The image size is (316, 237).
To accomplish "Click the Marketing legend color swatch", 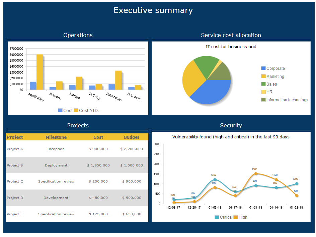I will coord(263,76).
